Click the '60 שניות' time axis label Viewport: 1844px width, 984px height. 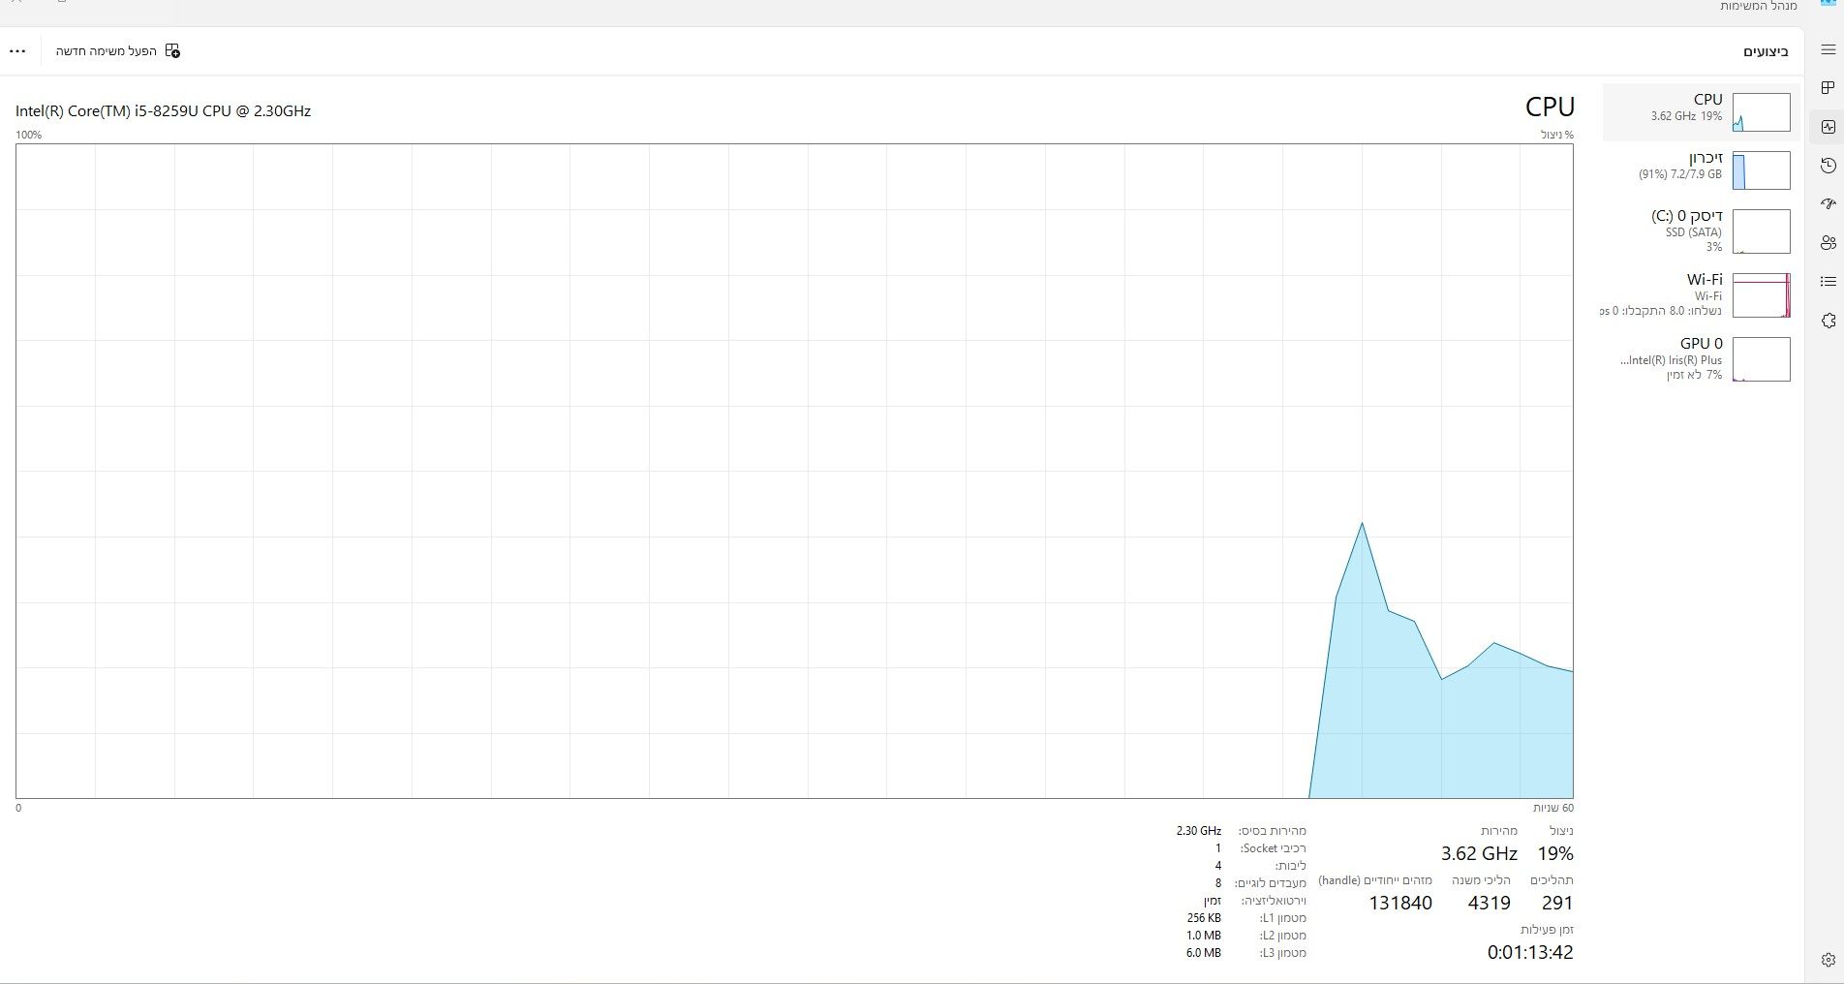click(1553, 808)
